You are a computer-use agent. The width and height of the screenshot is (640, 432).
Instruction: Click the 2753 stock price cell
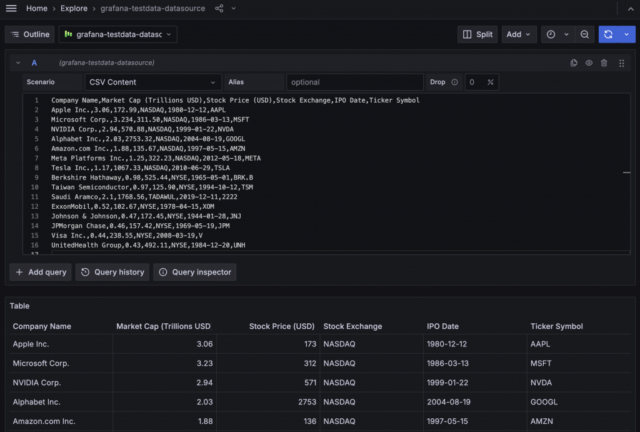pyautogui.click(x=268, y=402)
